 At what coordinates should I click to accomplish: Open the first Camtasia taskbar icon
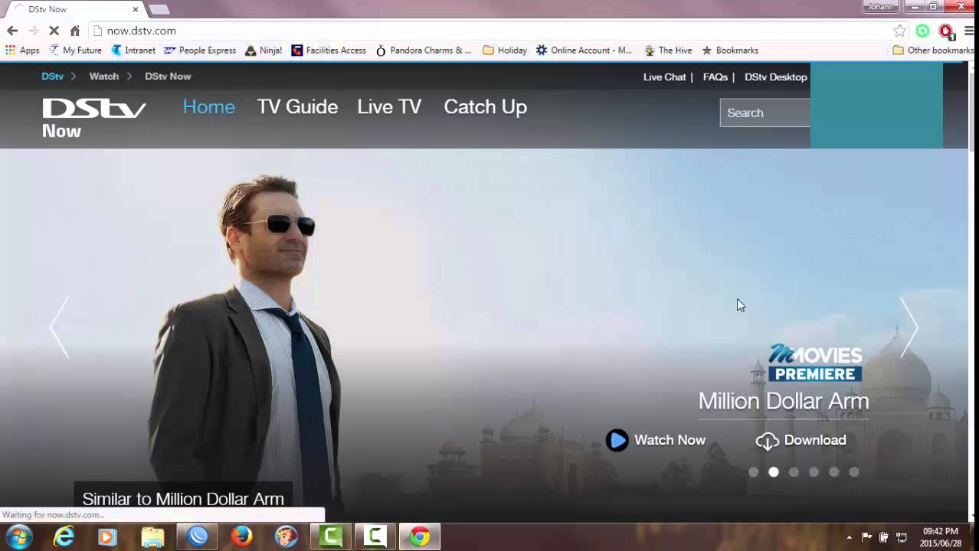coord(331,536)
